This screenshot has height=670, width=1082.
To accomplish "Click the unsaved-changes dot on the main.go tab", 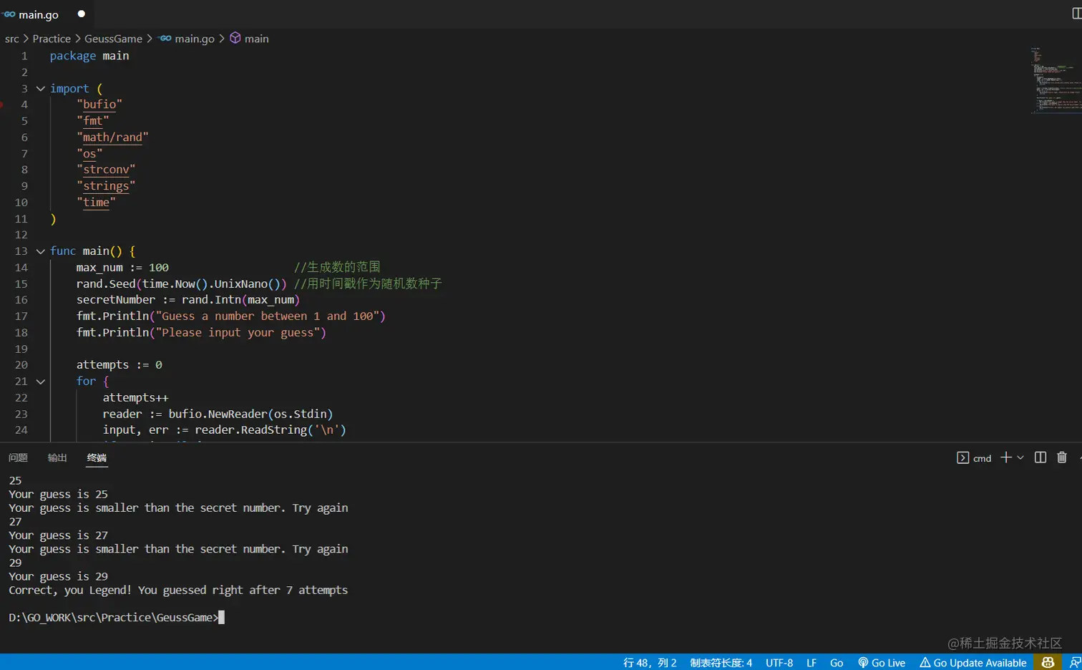I will coord(81,14).
